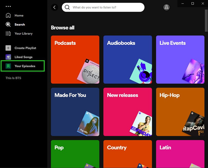Viewport: 208px width, 168px height.
Task: Click the magnifier icon inside the search box
Action: tap(67, 7)
